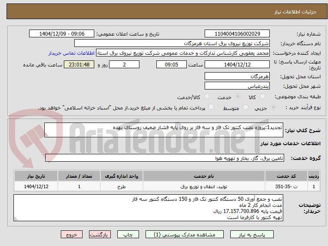This screenshot has width=328, height=246.
Task: Select the کالا radio button
Action: pyautogui.click(x=262, y=96)
